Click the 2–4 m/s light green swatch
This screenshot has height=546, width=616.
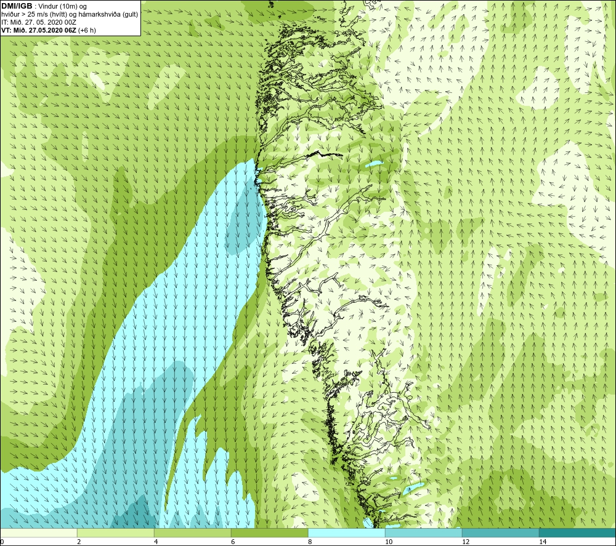tap(116, 532)
